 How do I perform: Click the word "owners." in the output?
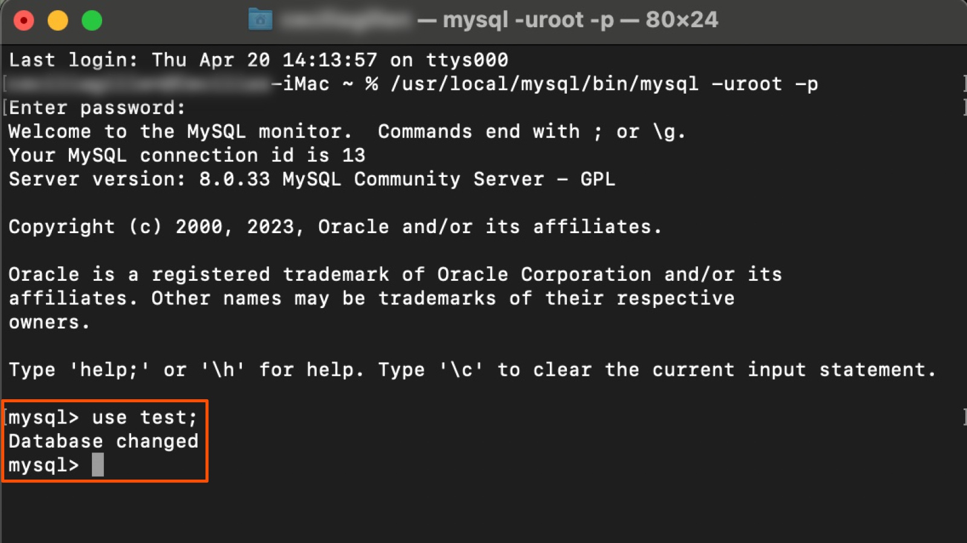(49, 323)
